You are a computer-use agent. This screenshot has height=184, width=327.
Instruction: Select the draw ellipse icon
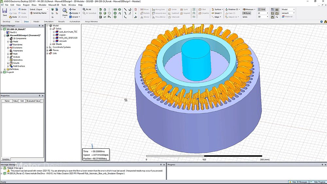(119, 9)
